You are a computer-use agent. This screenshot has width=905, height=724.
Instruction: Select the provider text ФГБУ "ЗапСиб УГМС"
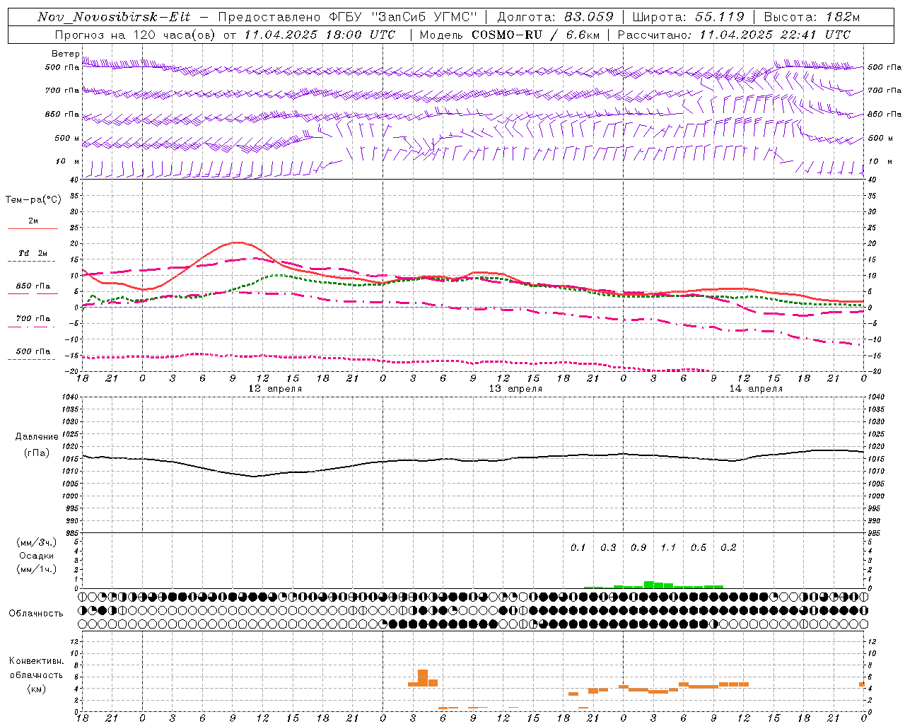pos(404,17)
